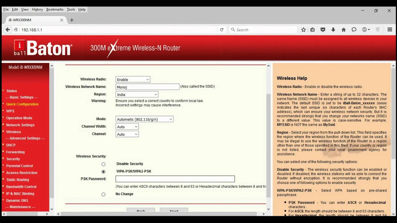Screen dimensions: 397x223
Task: Click the Pocket save icon
Action: (323, 30)
